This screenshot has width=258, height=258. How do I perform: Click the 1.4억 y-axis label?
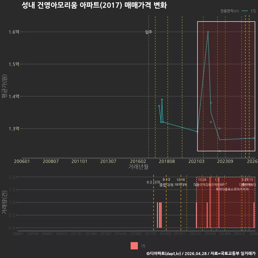pyautogui.click(x=14, y=96)
